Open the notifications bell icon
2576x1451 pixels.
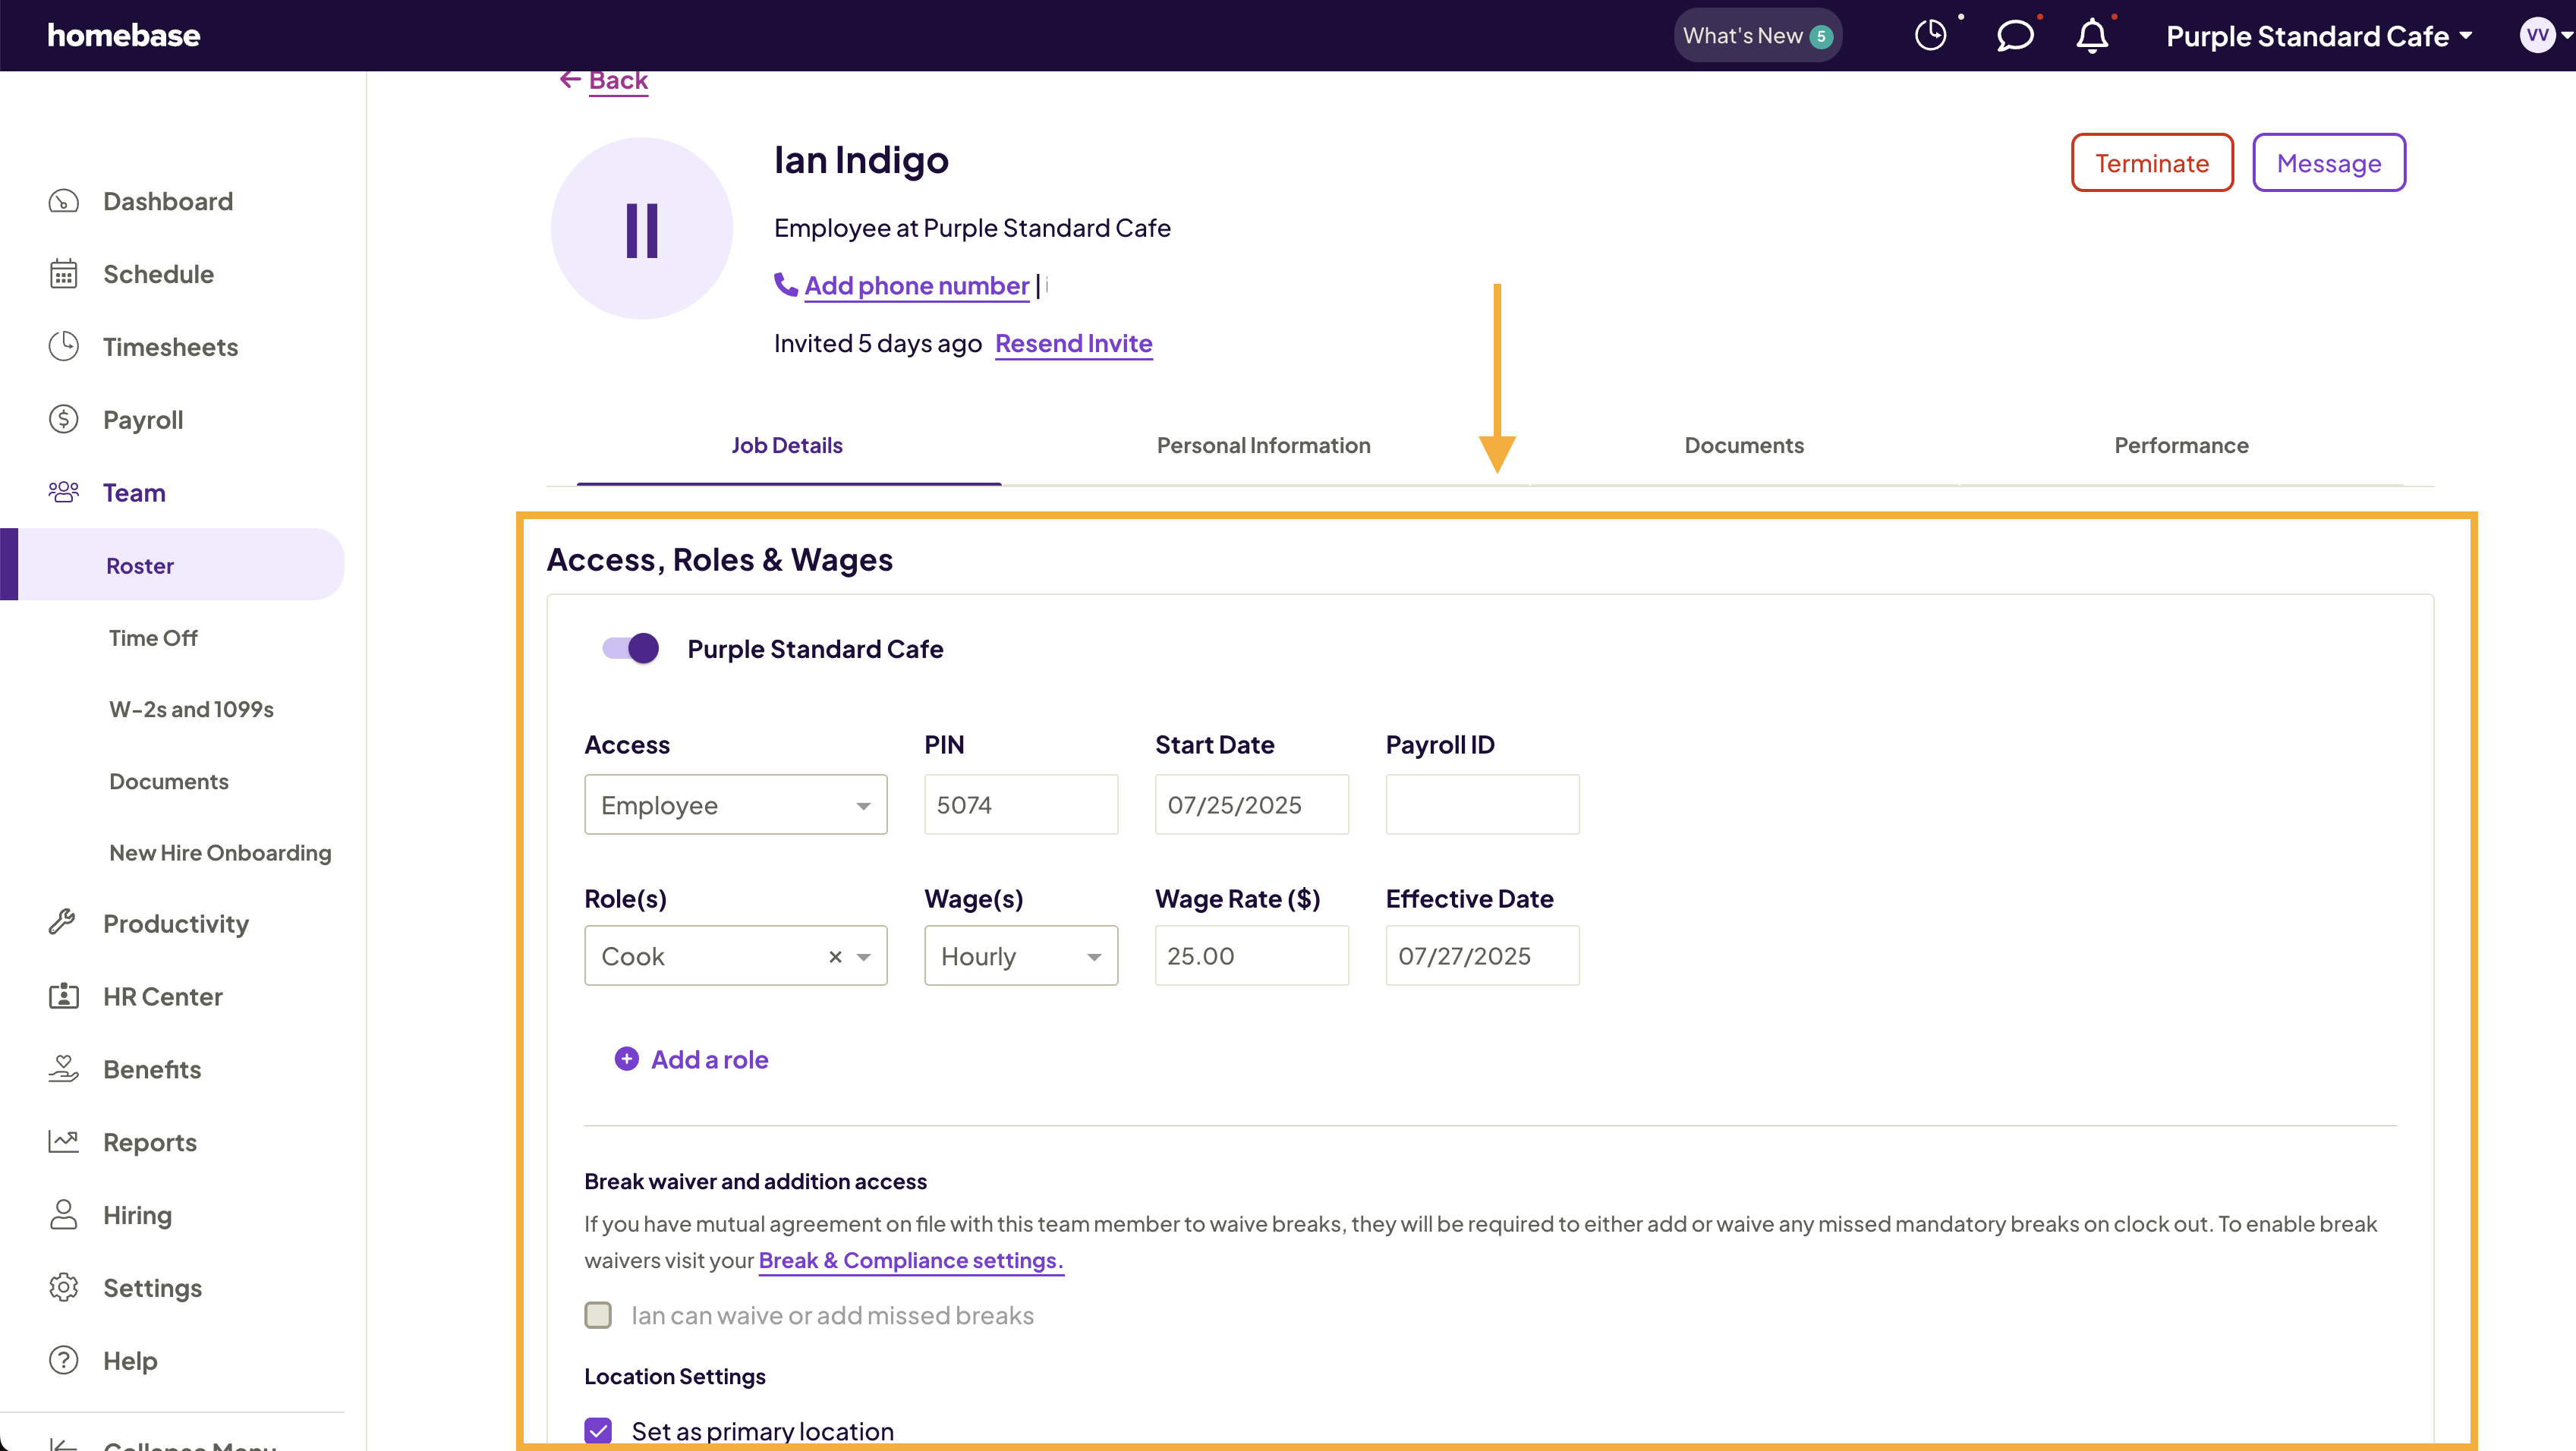point(2092,35)
